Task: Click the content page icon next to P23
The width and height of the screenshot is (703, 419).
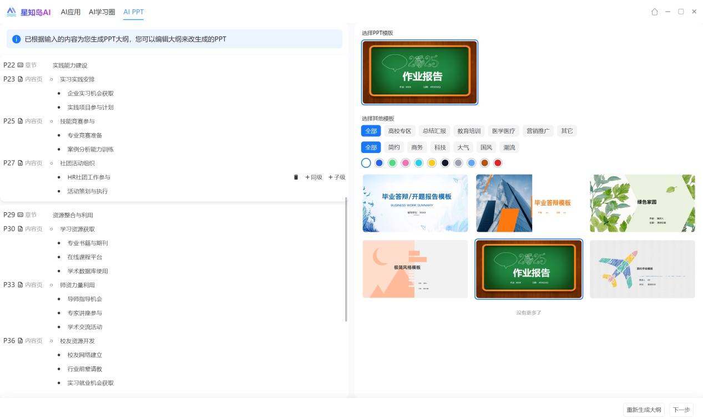Action: (x=21, y=79)
